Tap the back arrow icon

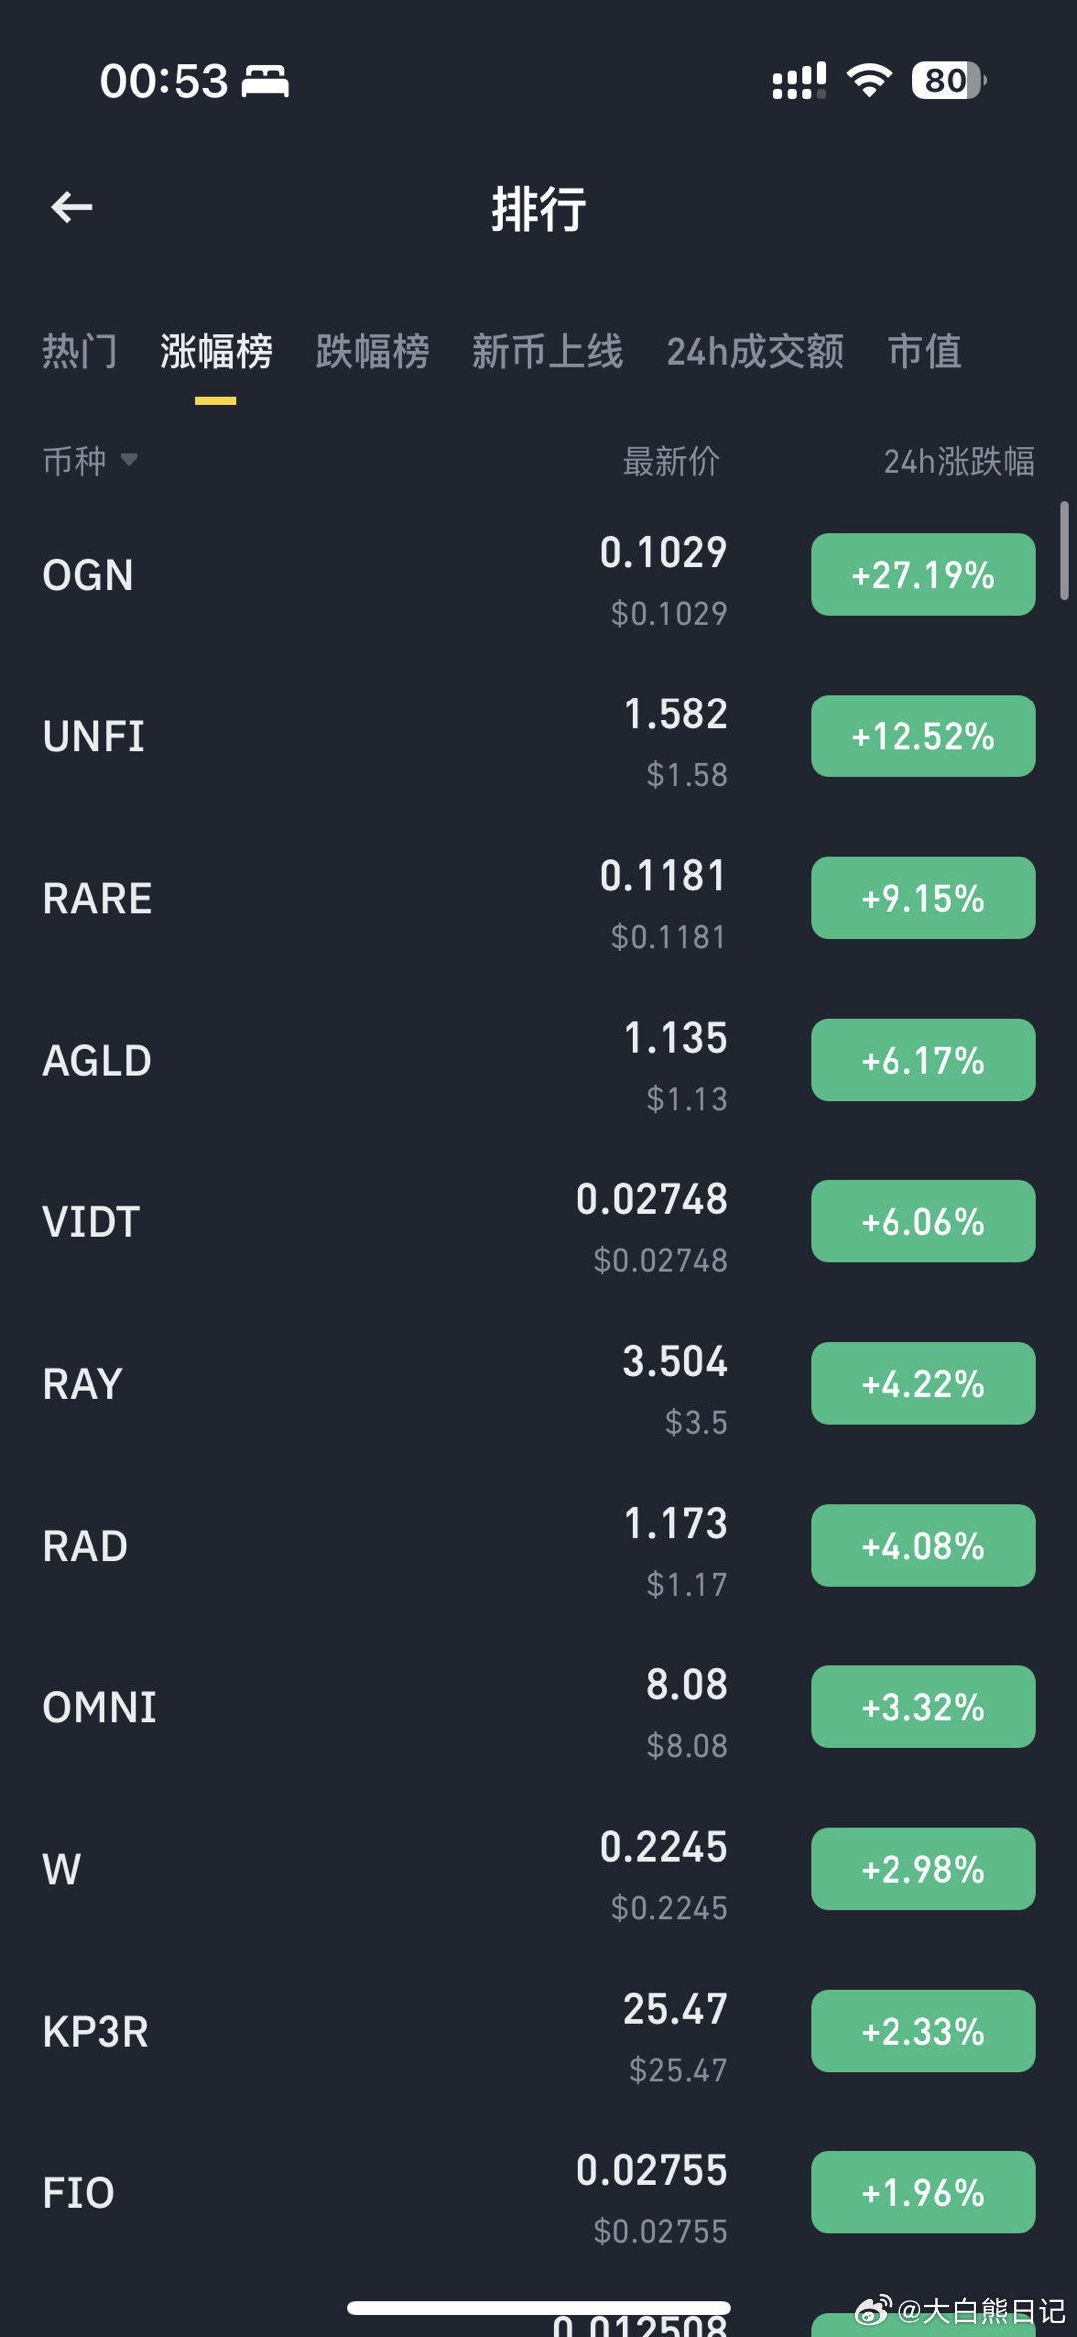[72, 208]
